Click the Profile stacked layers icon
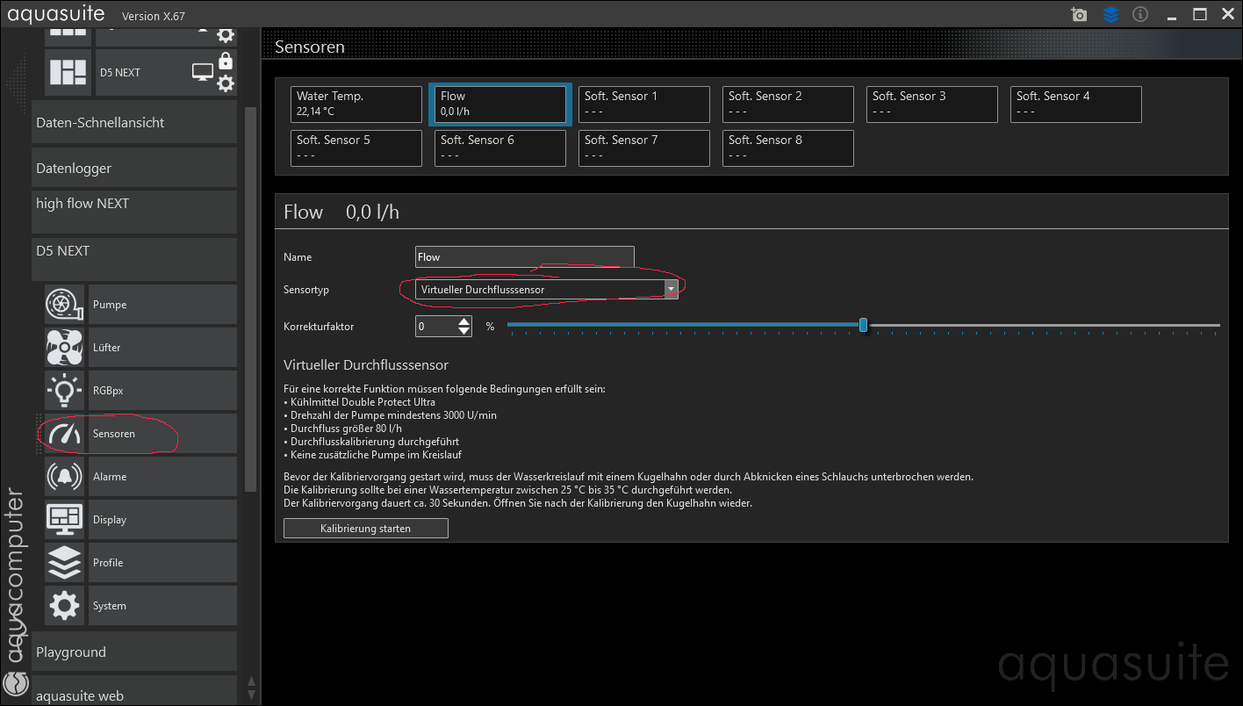Viewport: 1243px width, 706px height. tap(65, 562)
